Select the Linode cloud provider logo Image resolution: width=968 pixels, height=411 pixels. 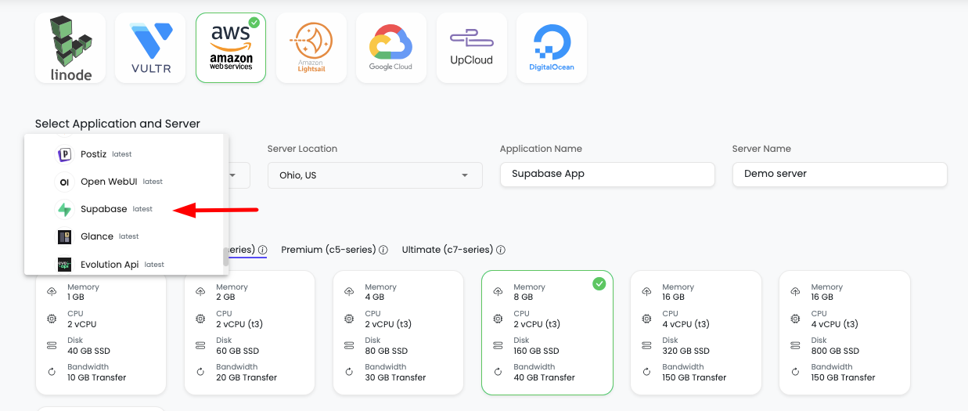point(71,48)
